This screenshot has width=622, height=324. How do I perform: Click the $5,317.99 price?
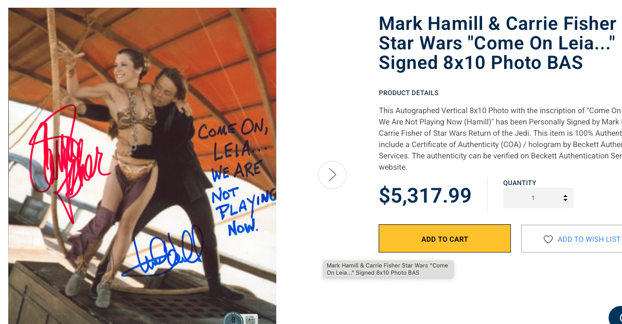click(425, 195)
